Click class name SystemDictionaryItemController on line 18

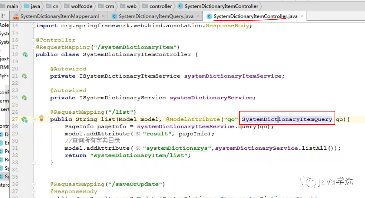(137, 55)
